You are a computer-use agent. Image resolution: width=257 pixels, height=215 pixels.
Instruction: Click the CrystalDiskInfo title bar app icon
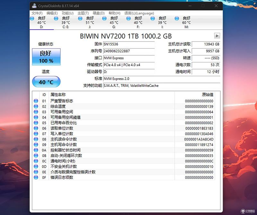(x=34, y=6)
